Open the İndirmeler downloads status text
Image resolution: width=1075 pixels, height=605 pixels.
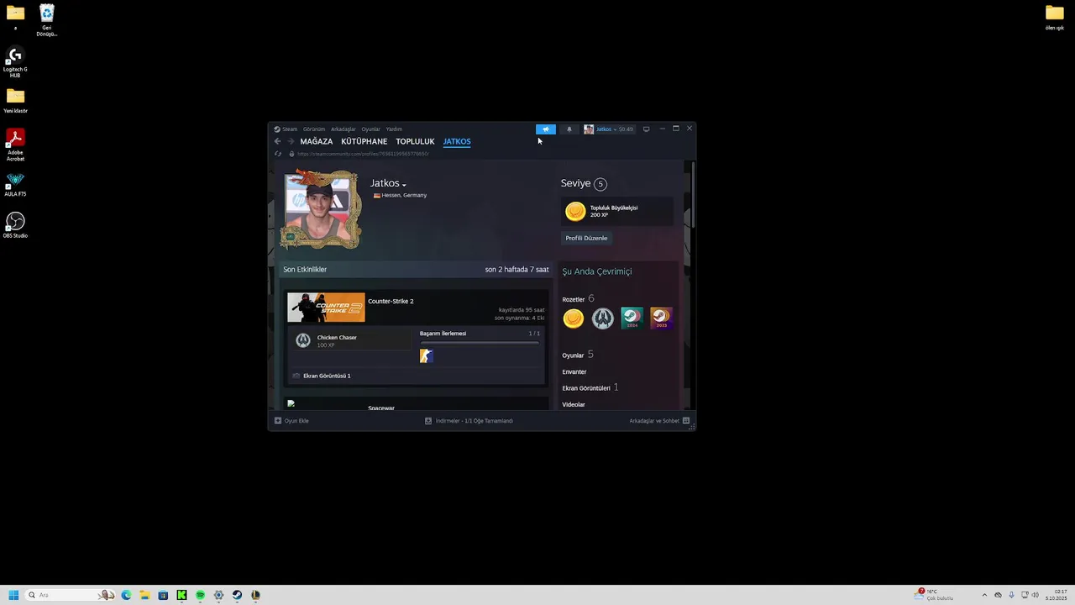click(x=475, y=420)
